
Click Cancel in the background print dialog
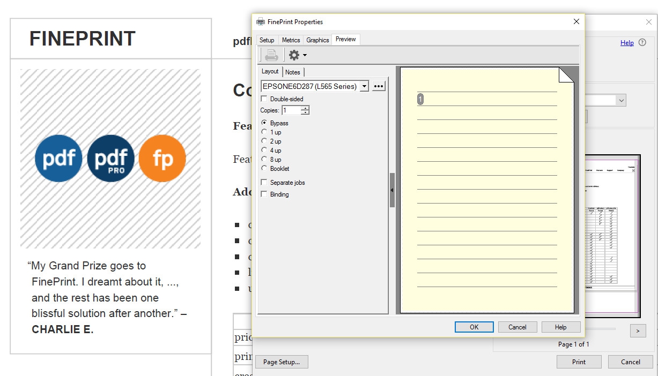[631, 362]
